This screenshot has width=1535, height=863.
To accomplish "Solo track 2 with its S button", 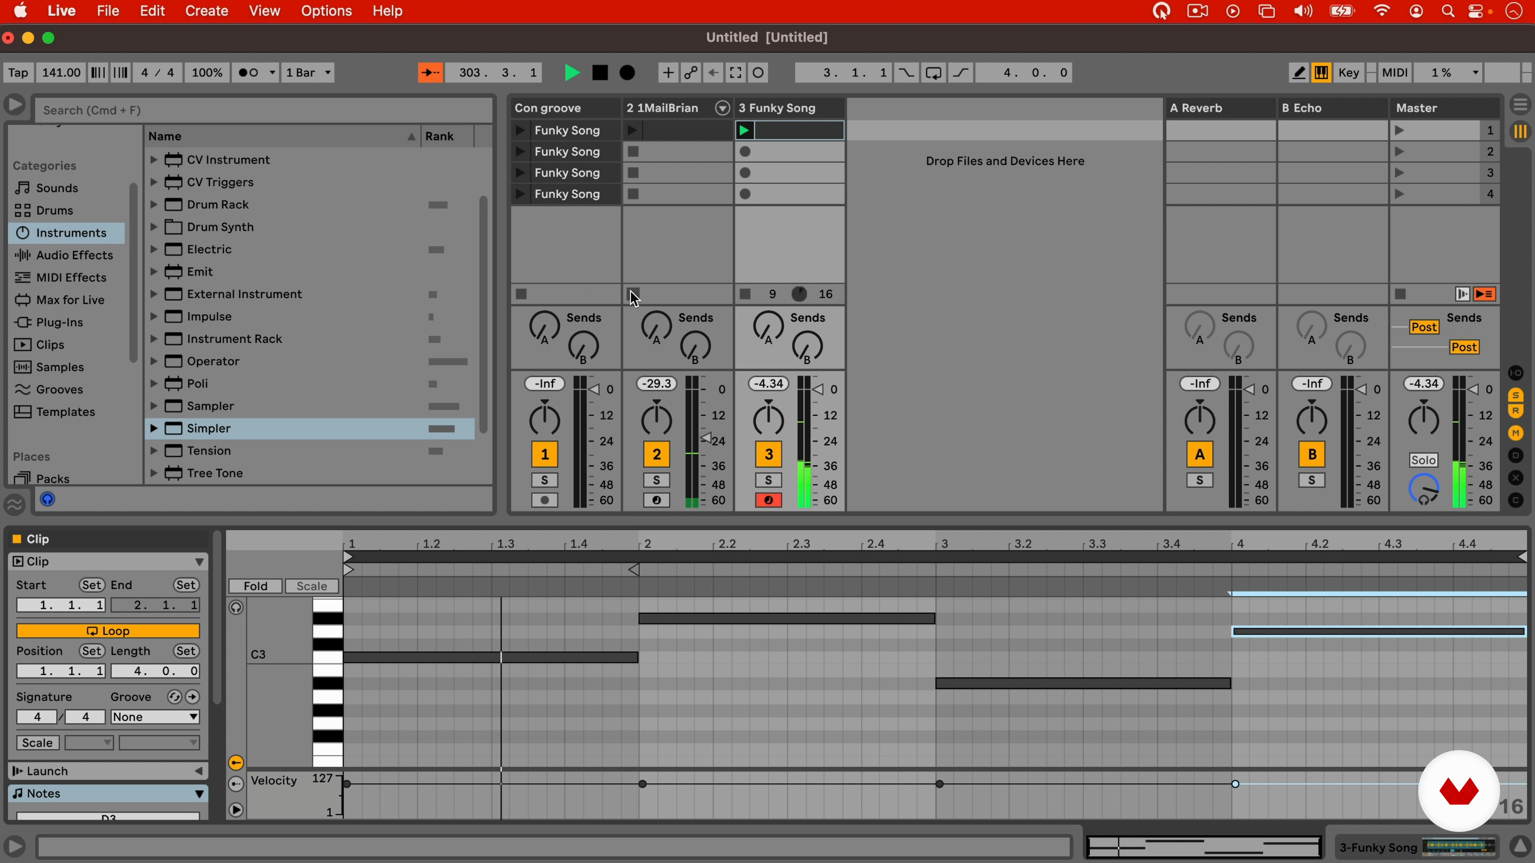I will (657, 480).
